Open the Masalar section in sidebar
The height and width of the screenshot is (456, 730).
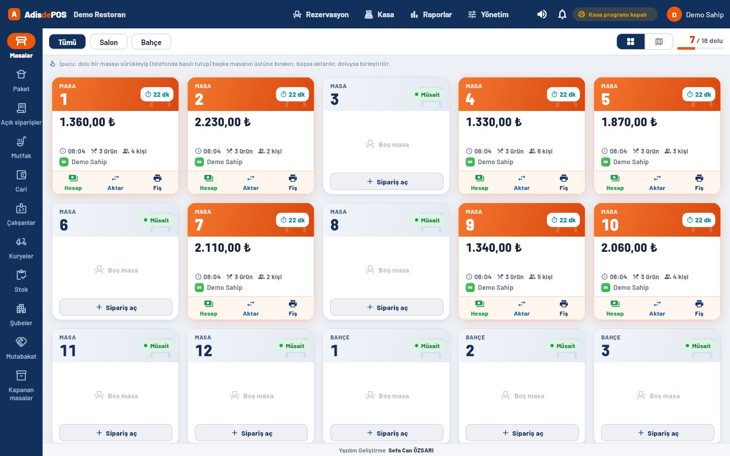pyautogui.click(x=21, y=46)
